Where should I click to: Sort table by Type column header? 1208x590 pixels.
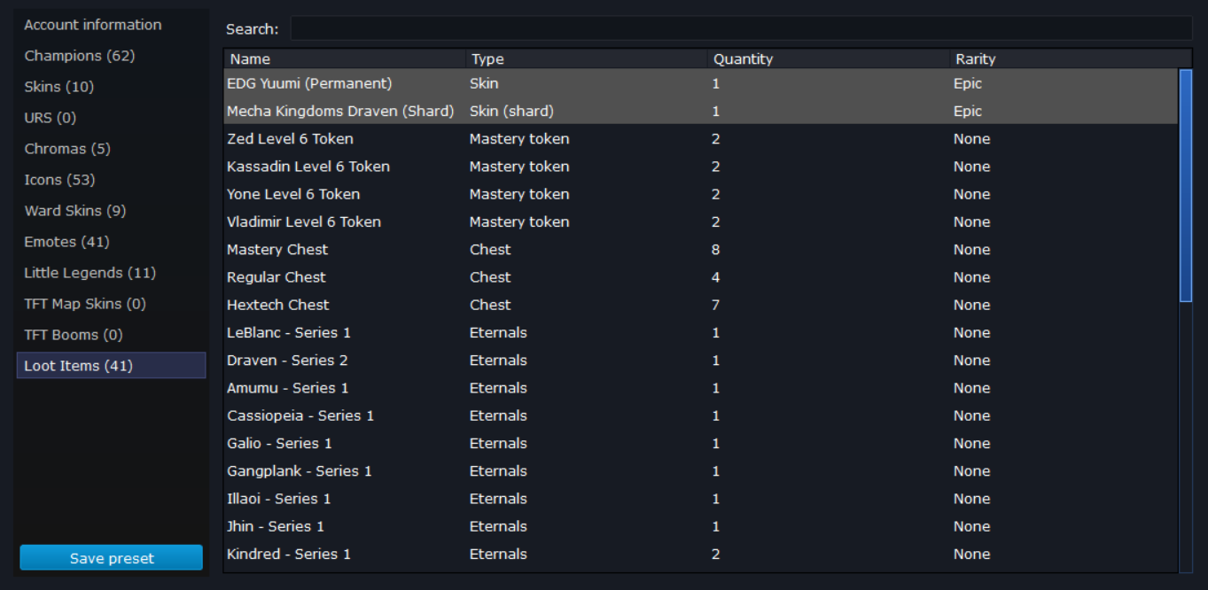click(587, 59)
